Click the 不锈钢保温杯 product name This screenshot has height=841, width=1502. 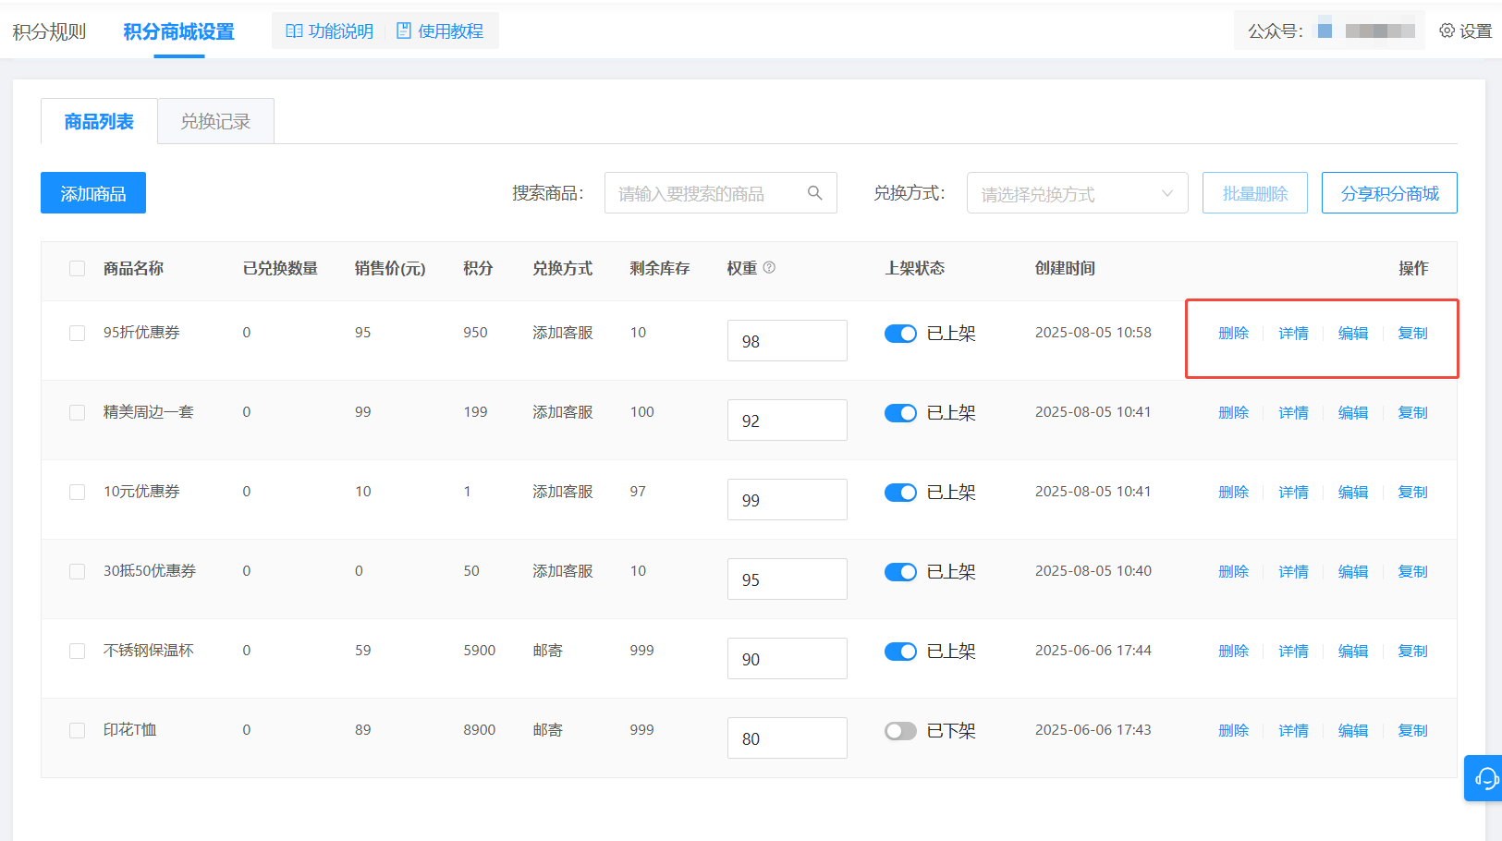pyautogui.click(x=149, y=651)
